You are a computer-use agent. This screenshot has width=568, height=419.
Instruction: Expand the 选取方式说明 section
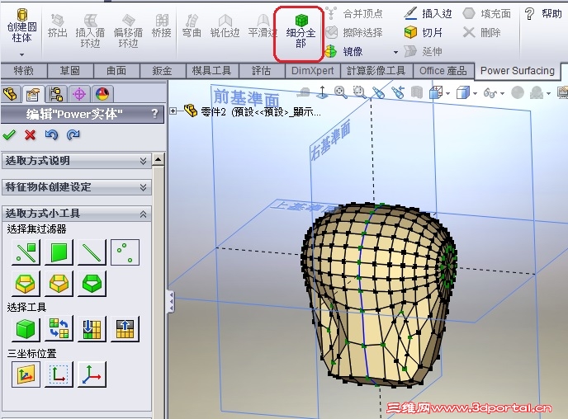pyautogui.click(x=77, y=161)
